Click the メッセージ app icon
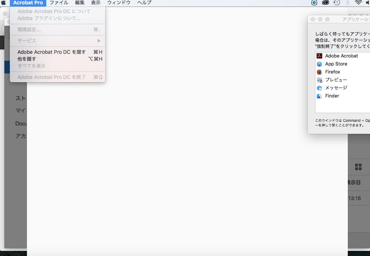Image resolution: width=370 pixels, height=256 pixels. click(319, 88)
